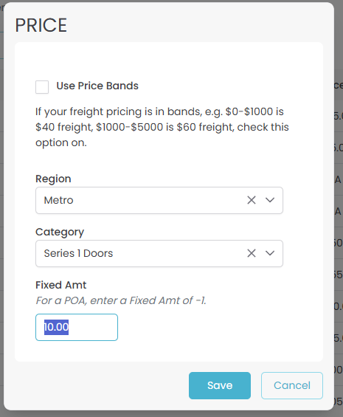Image resolution: width=343 pixels, height=417 pixels.
Task: Click the Series 1 Doors value text
Action: tap(78, 253)
